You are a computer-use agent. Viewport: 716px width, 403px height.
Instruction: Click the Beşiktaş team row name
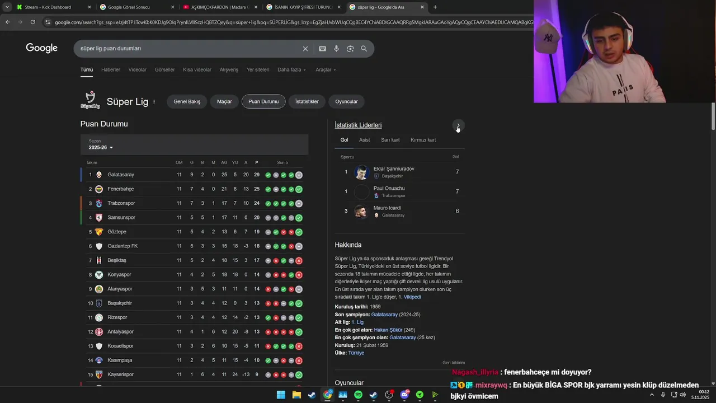pyautogui.click(x=117, y=260)
